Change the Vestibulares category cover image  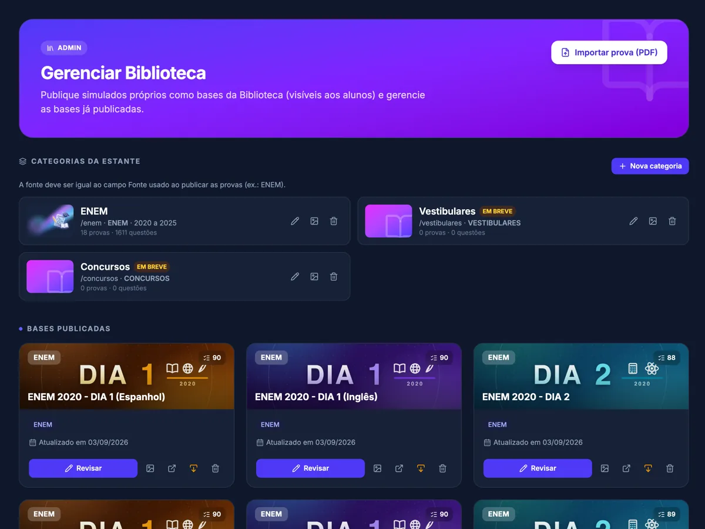pos(653,221)
